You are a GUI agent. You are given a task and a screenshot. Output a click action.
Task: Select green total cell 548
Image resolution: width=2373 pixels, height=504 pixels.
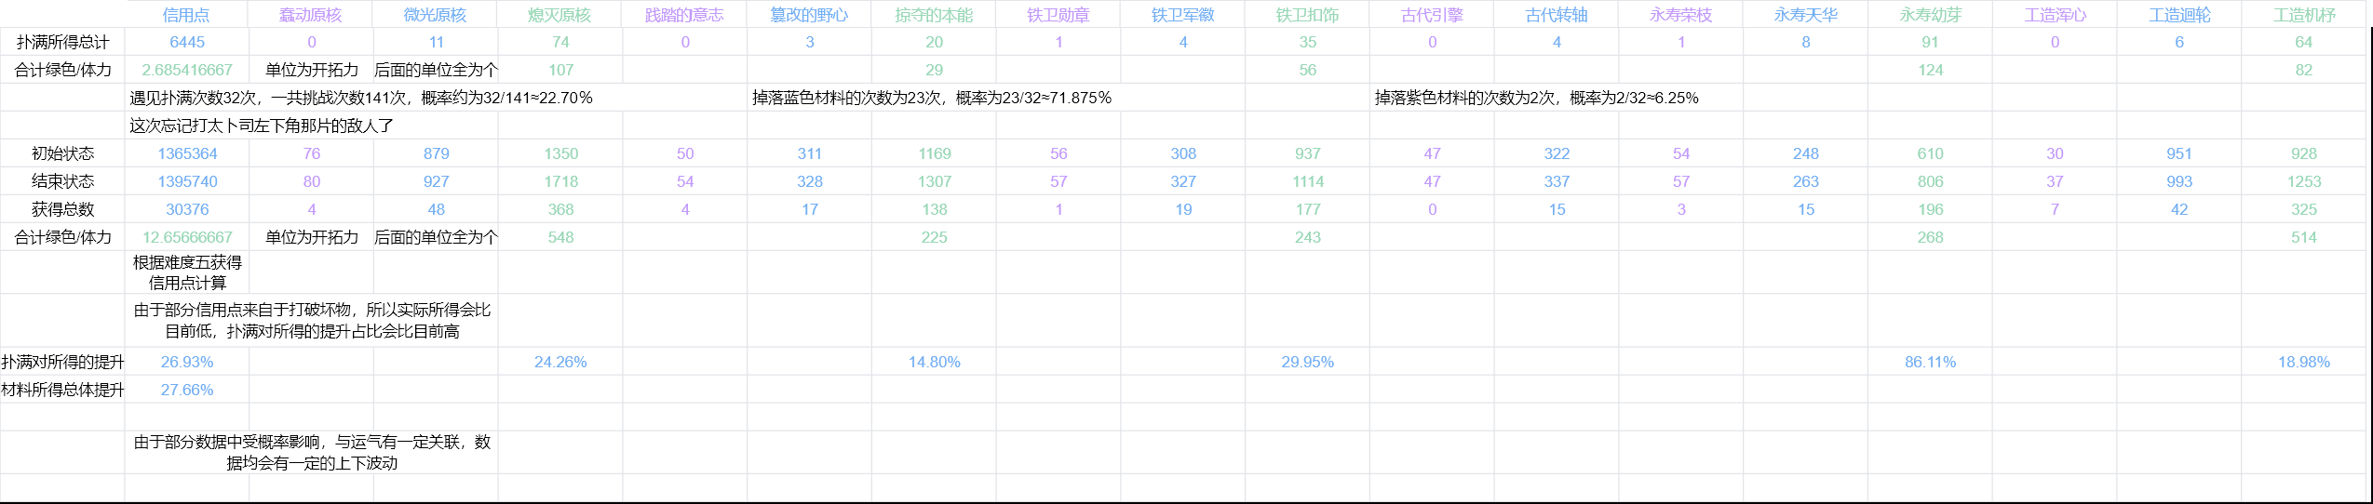click(x=560, y=237)
